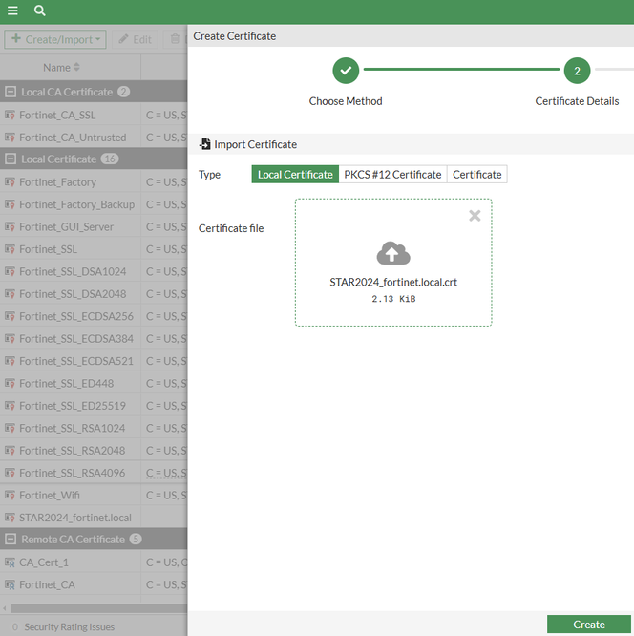Click Fortinet_GUI_Server certificate icon

[x=10, y=226]
